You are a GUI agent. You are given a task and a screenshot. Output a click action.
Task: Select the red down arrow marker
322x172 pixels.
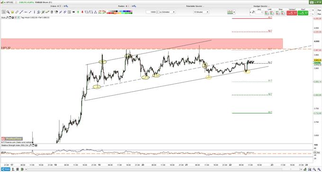point(82,12)
